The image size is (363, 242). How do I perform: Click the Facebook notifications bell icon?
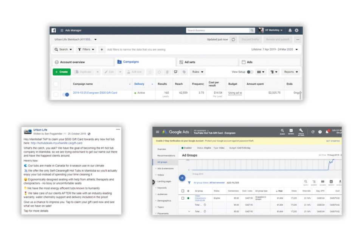(290, 30)
